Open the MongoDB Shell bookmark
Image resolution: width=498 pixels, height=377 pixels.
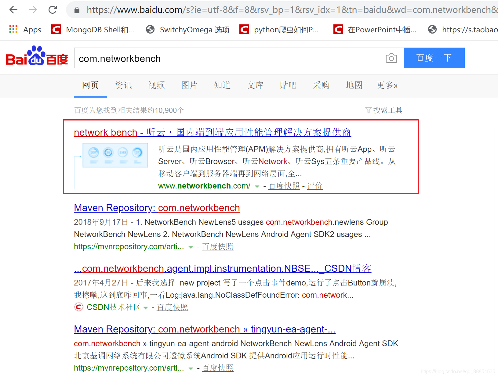point(93,30)
